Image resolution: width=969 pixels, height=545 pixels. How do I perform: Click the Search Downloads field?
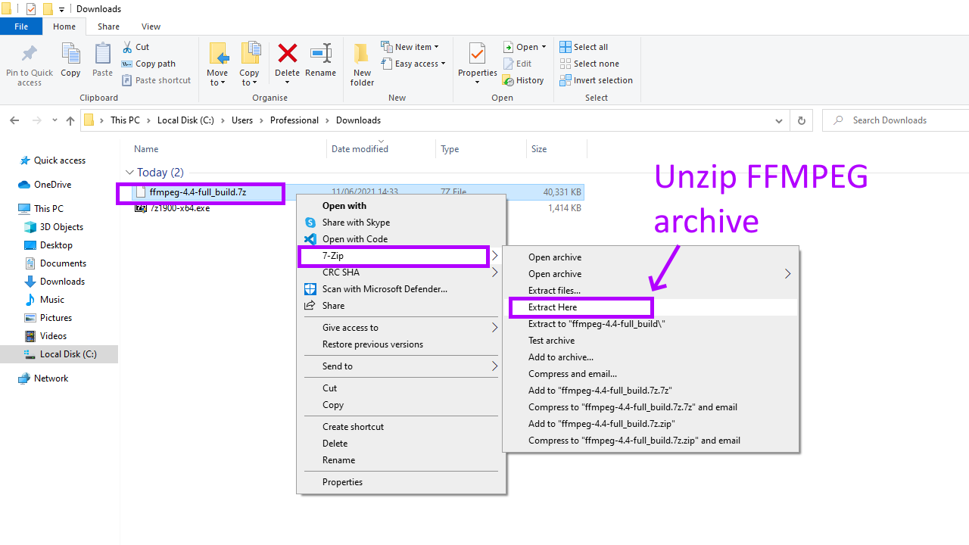[x=896, y=120]
